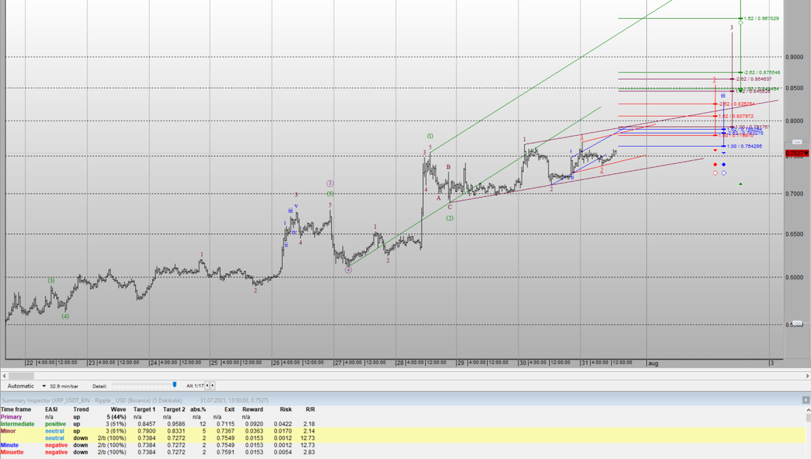Viewport: 811px width, 459px height.
Task: Click the red down-triangle marker
Action: 716,149
